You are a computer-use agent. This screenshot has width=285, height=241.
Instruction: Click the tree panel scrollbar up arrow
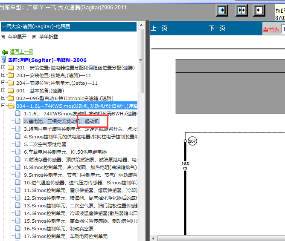(x=141, y=25)
